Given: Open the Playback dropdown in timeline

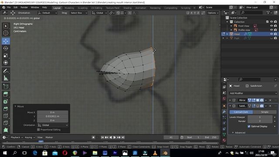Looking at the screenshot, I should (x=17, y=137).
